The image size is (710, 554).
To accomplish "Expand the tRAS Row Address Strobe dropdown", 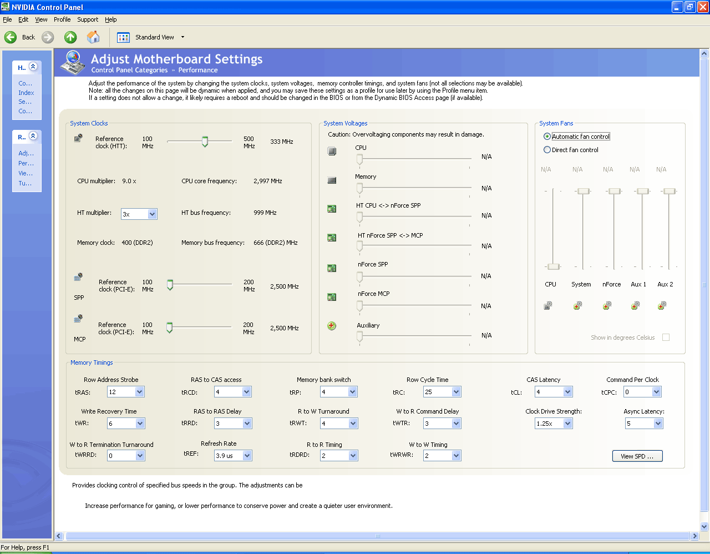I will click(x=139, y=392).
